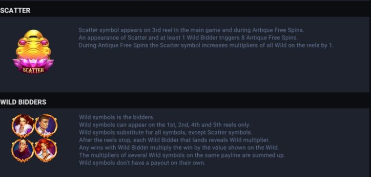
Task: Click the scrollbar strip on the right edge
Action: pyautogui.click(x=370, y=88)
